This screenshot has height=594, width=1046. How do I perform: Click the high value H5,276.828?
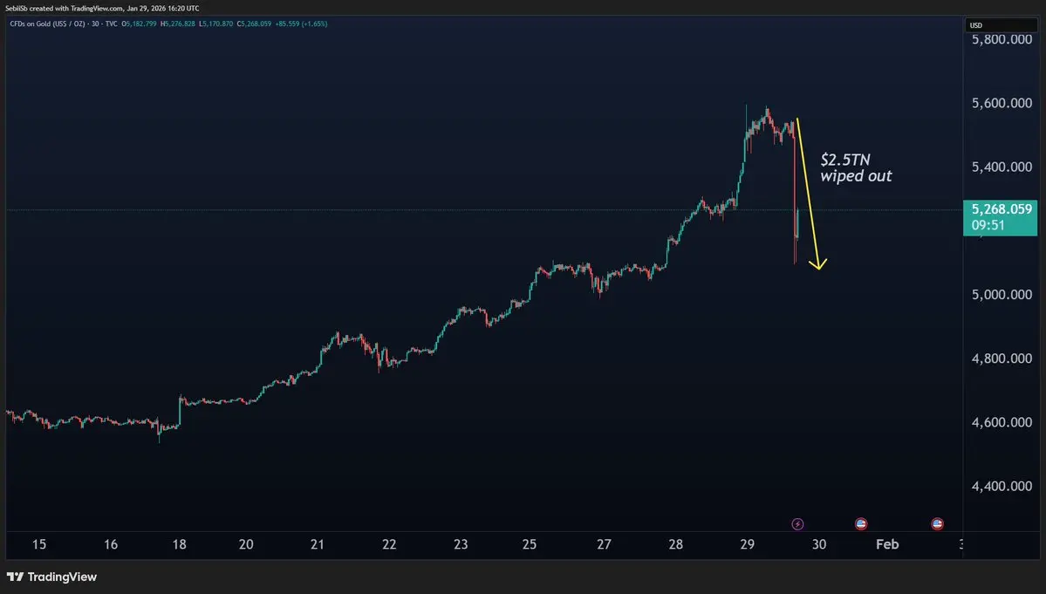[178, 24]
